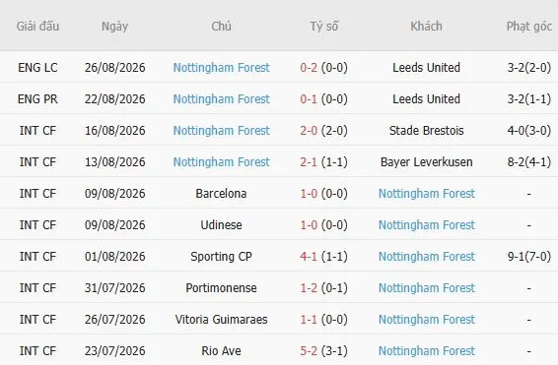558x365 pixels.
Task: Open Nottingham Forest link in the Udinese row
Action: click(426, 225)
